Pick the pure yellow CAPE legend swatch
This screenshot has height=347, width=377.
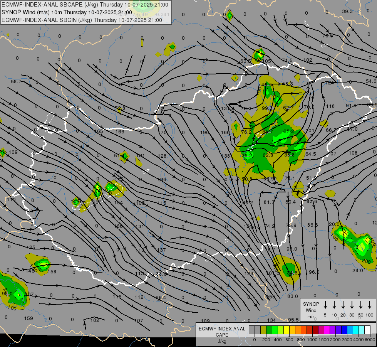coord(287,330)
